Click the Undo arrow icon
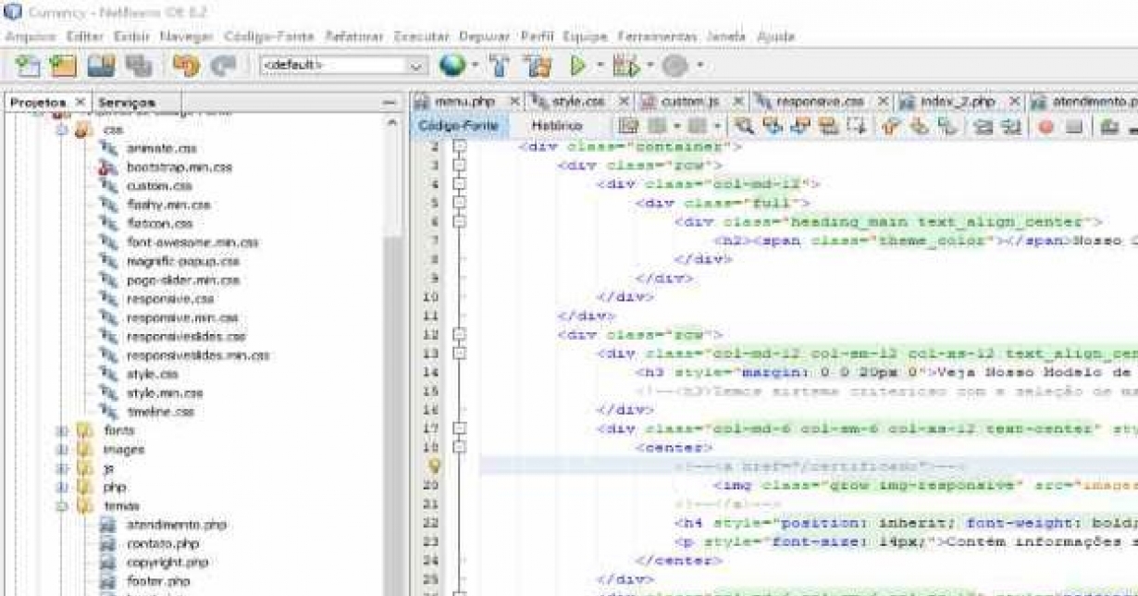The width and height of the screenshot is (1138, 596). click(186, 66)
